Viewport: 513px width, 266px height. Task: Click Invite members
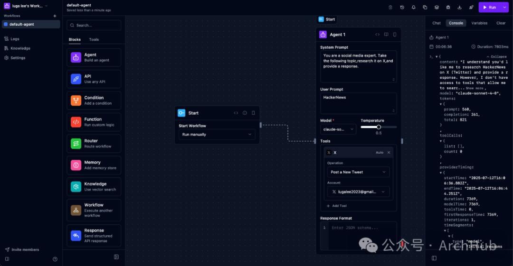point(22,250)
